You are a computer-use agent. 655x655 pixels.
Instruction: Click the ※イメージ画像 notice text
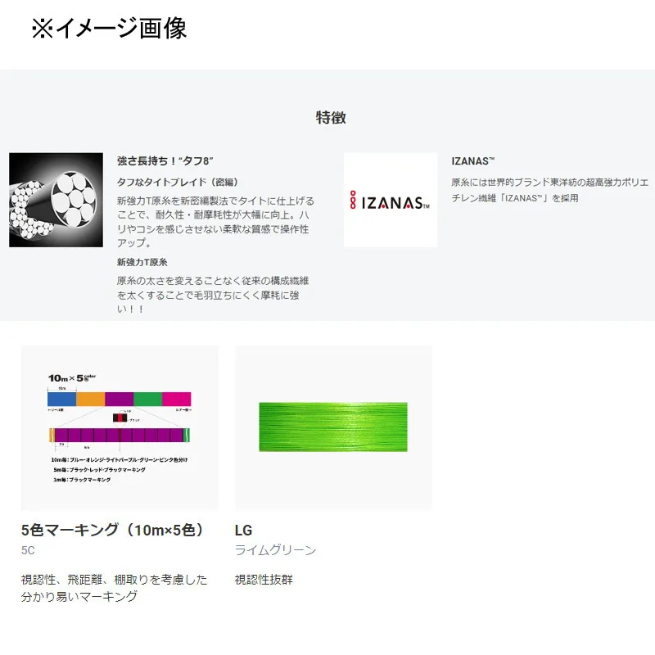[x=109, y=28]
